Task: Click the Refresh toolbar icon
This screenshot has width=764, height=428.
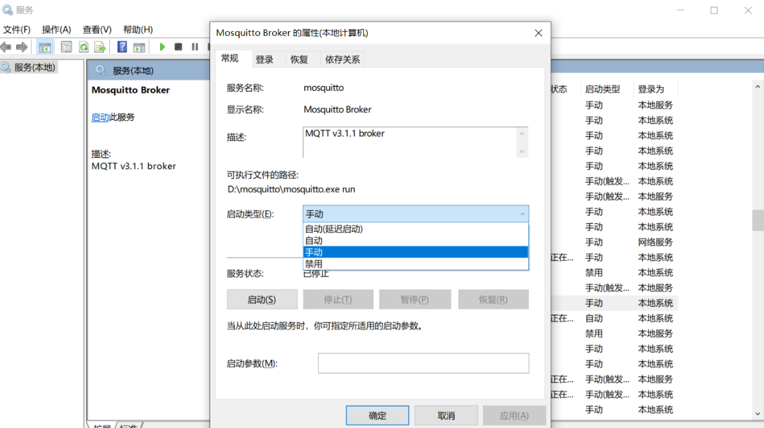Action: tap(84, 47)
